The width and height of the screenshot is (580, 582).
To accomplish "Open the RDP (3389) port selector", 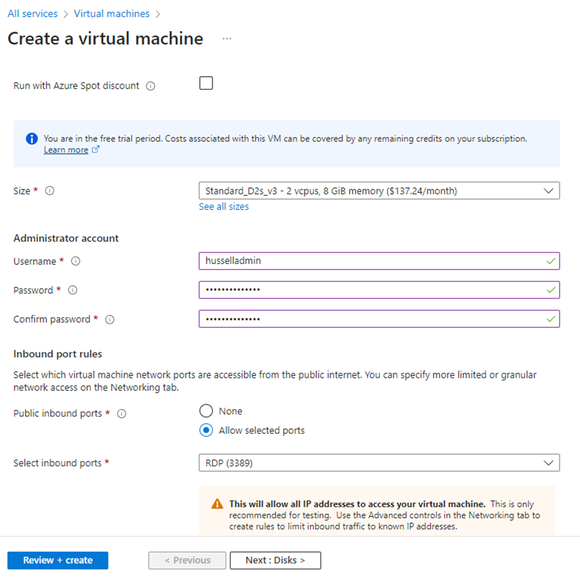I will [379, 462].
